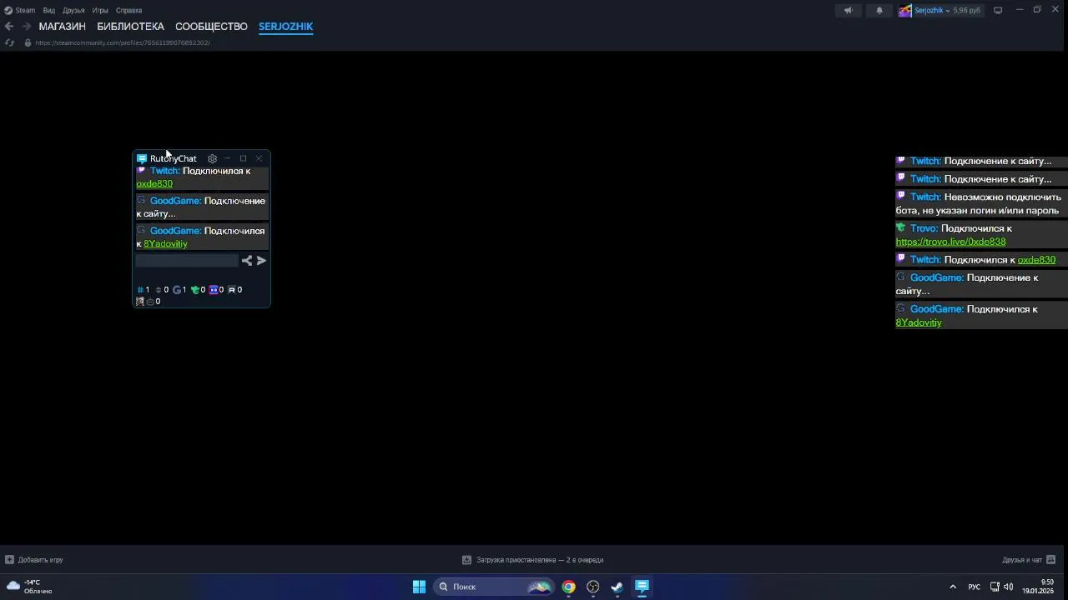Image resolution: width=1068 pixels, height=600 pixels.
Task: Click the share icon beside RutonyChat input
Action: pyautogui.click(x=247, y=261)
